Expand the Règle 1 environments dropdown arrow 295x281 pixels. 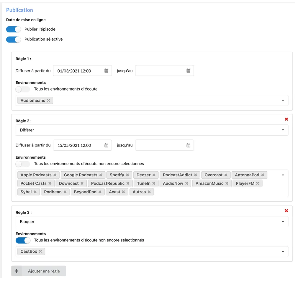283,101
